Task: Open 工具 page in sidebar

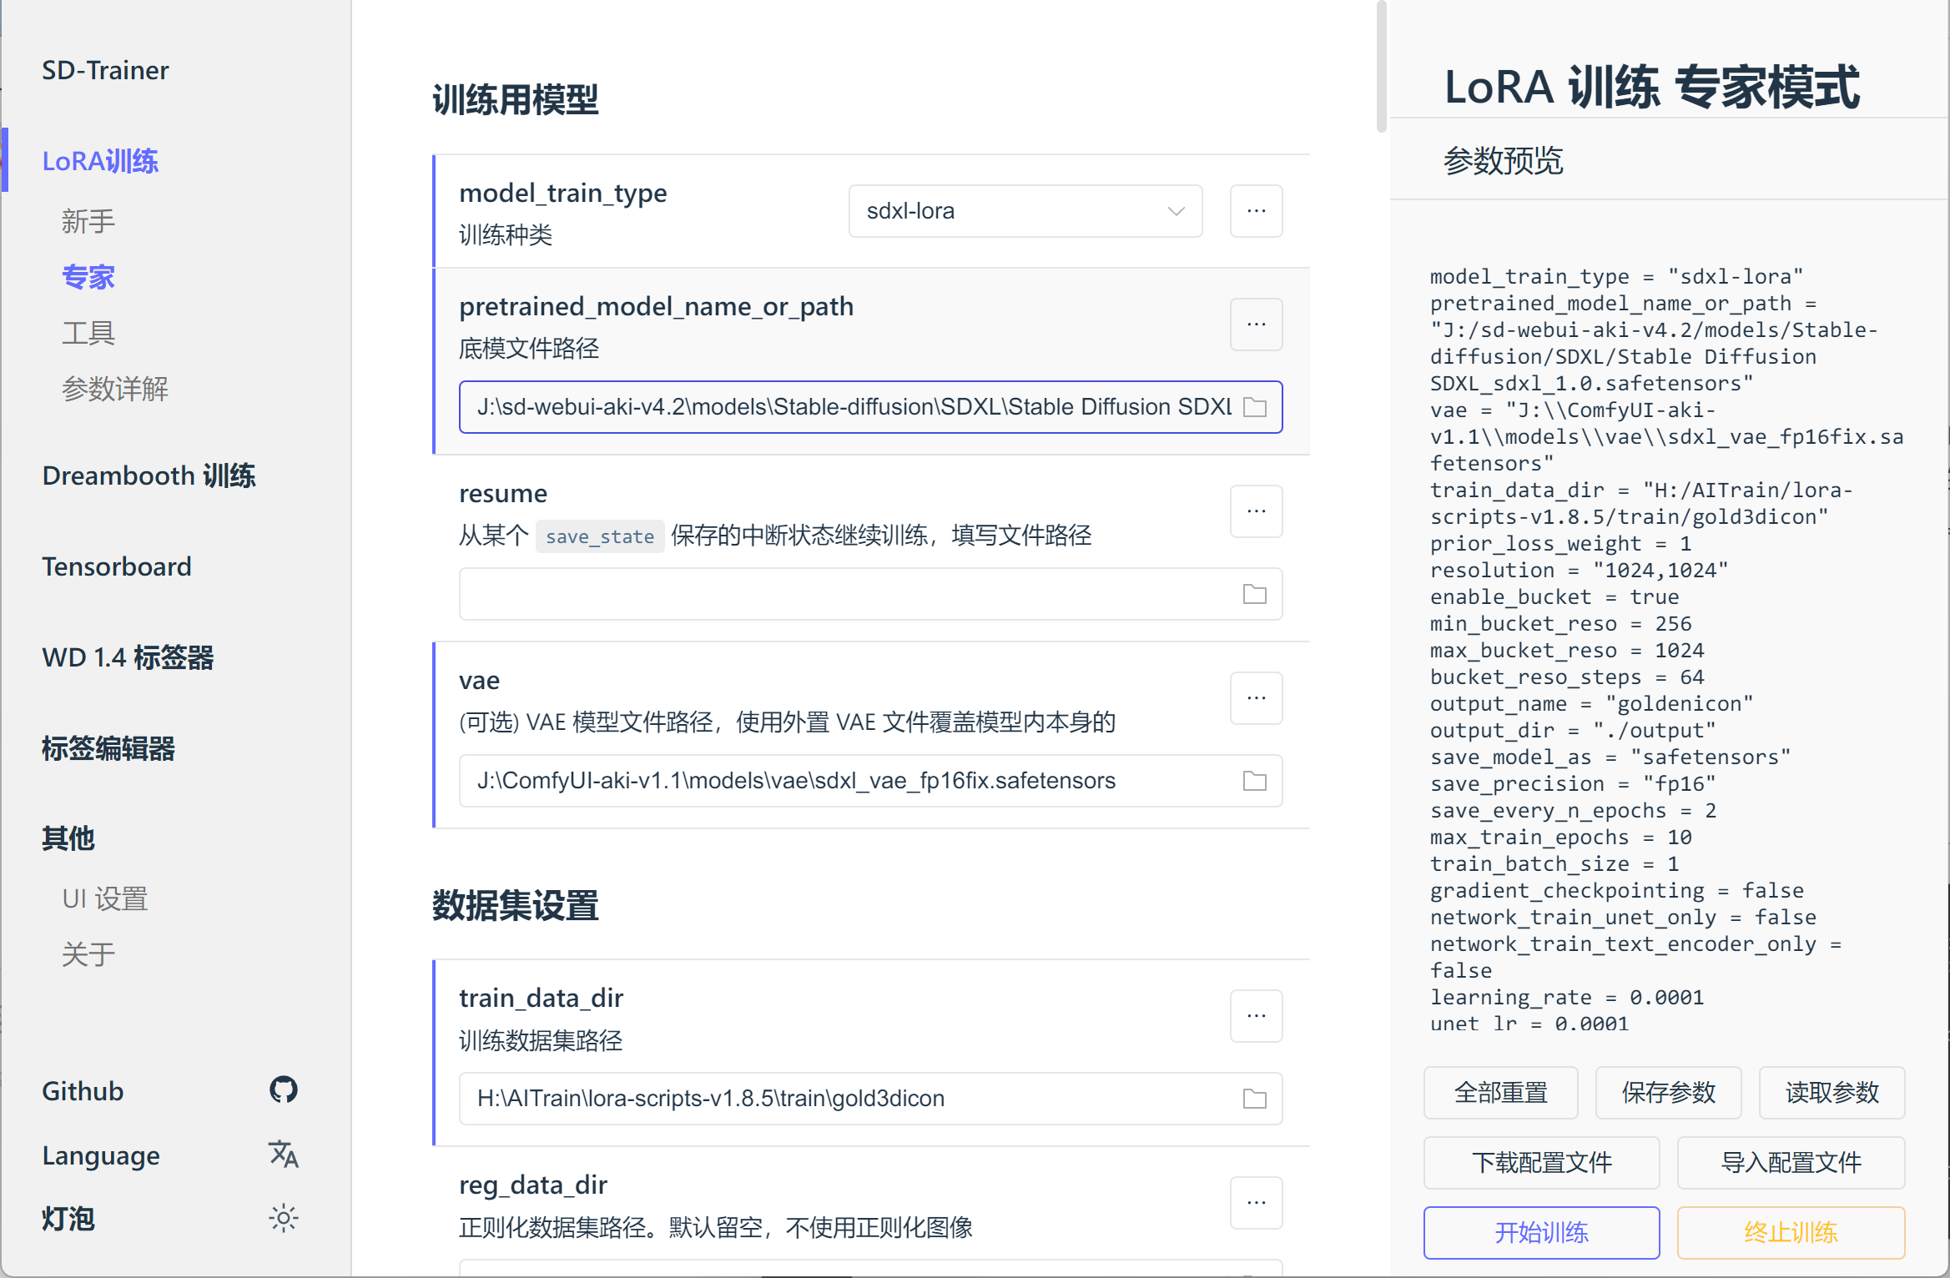Action: [88, 333]
